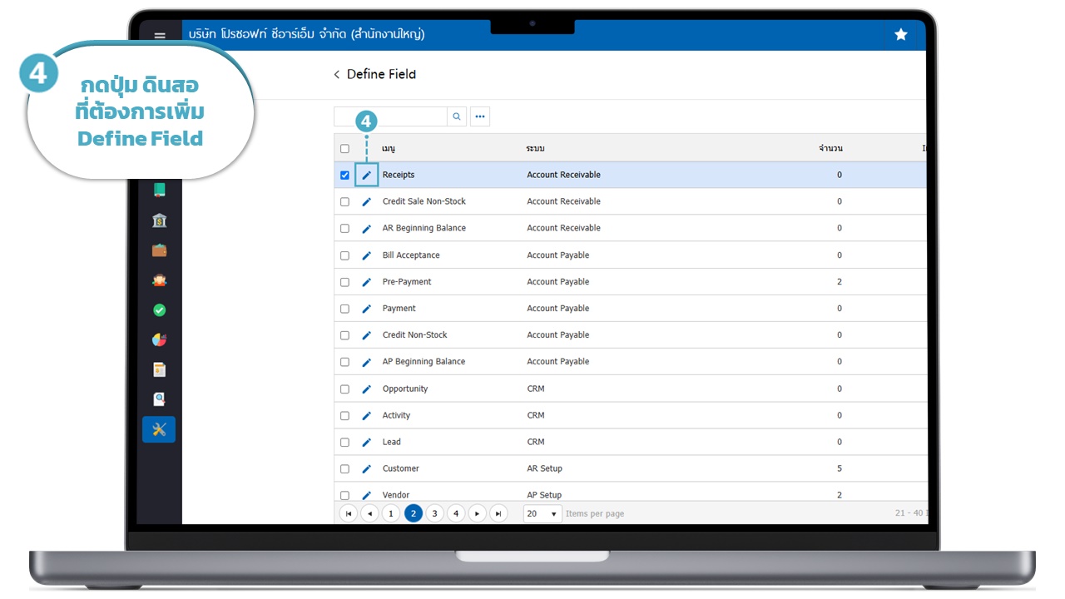Click pencil icon for Opportunity
1065x599 pixels.
(366, 389)
